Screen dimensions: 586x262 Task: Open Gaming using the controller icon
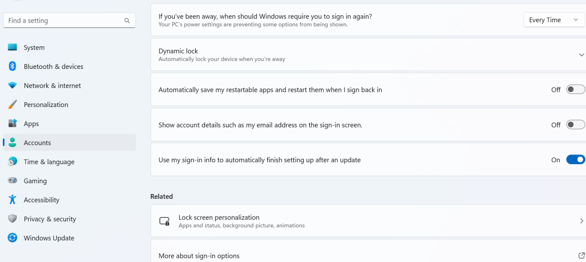13,181
